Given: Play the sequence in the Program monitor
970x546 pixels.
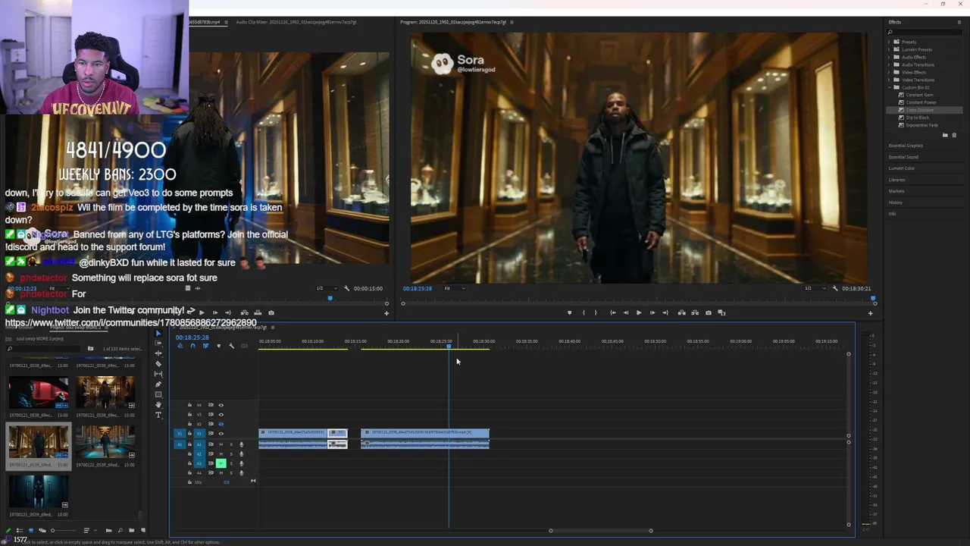Looking at the screenshot, I should (639, 312).
